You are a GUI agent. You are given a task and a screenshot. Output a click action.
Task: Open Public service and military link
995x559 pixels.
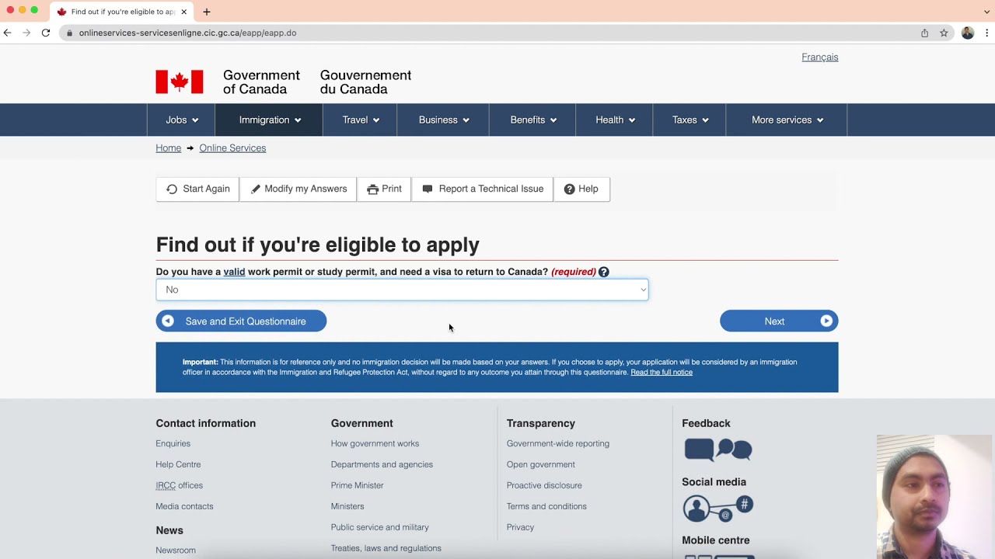pyautogui.click(x=379, y=527)
